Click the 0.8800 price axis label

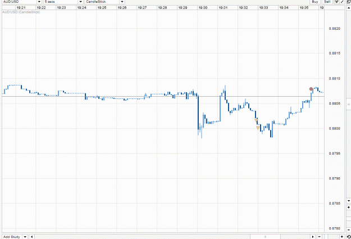coord(335,129)
